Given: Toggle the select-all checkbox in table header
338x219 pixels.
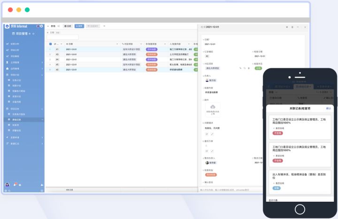Looking at the screenshot, I should click(51, 44).
